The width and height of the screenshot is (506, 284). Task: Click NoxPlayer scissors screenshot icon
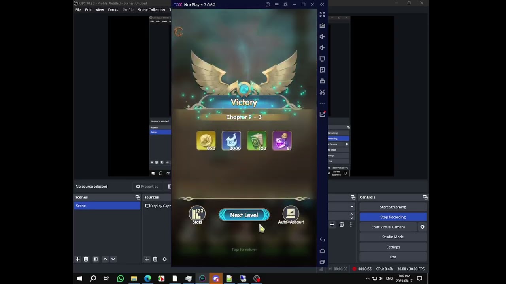[322, 92]
